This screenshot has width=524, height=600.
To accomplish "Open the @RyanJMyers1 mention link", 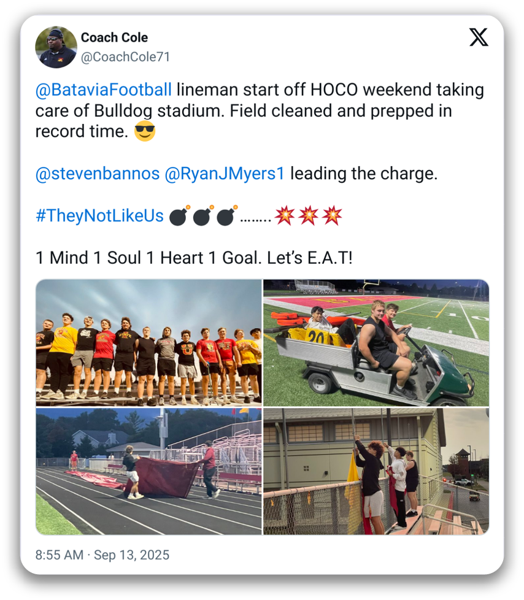I will pyautogui.click(x=225, y=174).
